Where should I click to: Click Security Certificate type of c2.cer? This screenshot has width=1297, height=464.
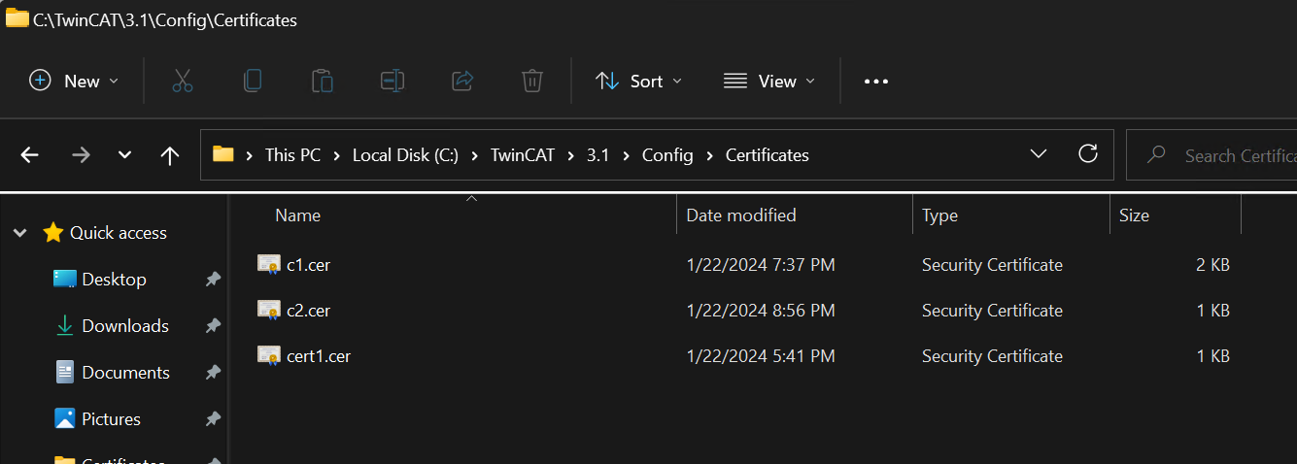click(992, 311)
